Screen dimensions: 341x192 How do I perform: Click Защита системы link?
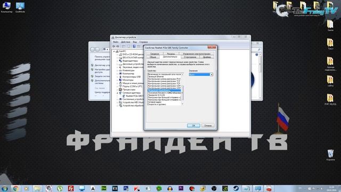click(102, 76)
